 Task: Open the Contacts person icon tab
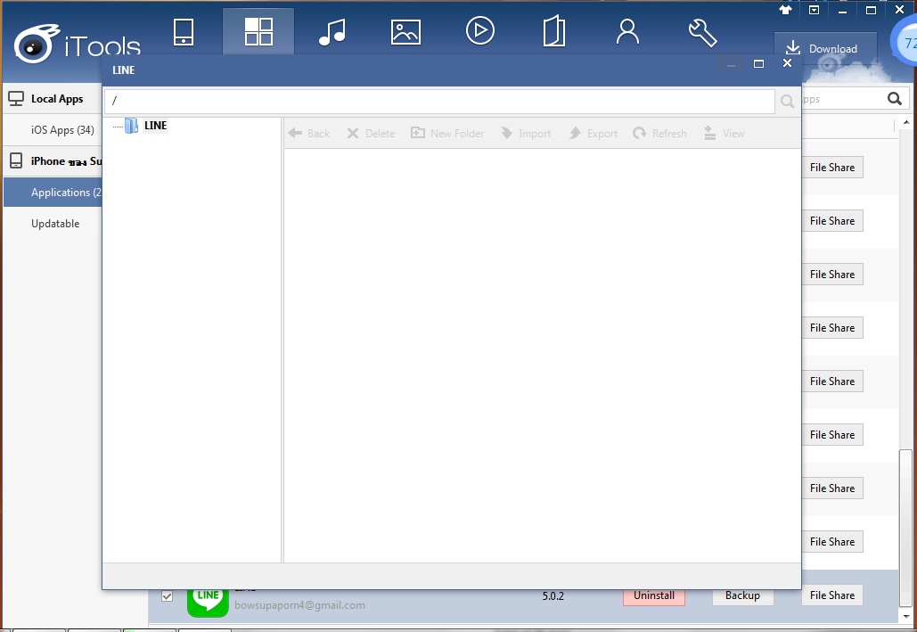coord(627,31)
